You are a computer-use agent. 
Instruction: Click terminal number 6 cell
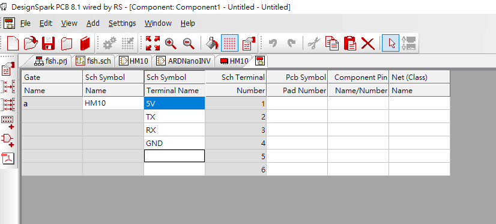coord(235,169)
